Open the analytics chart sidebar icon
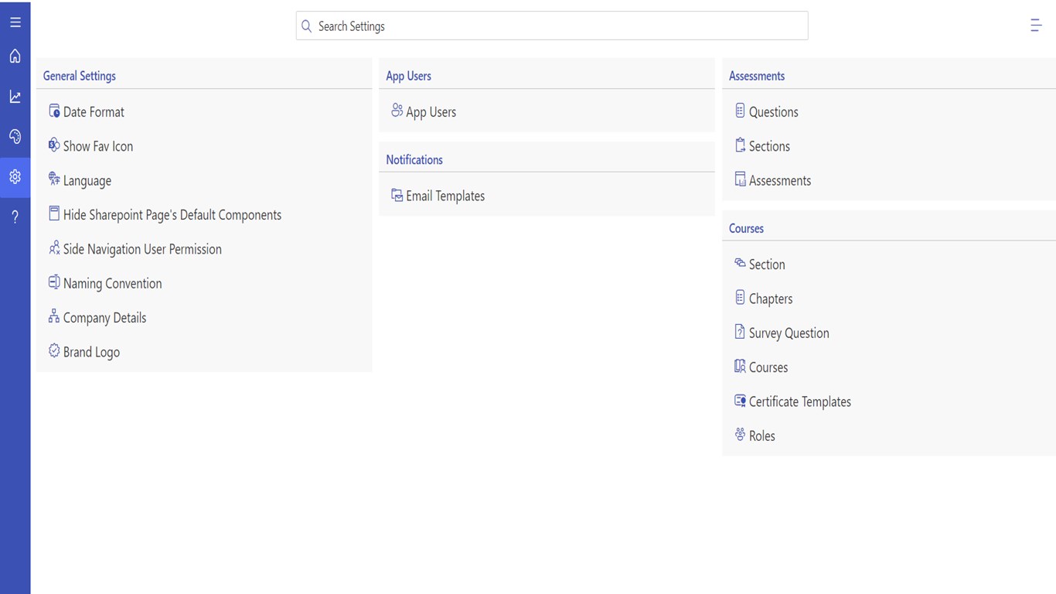Viewport: 1056px width, 594px height. coord(15,97)
